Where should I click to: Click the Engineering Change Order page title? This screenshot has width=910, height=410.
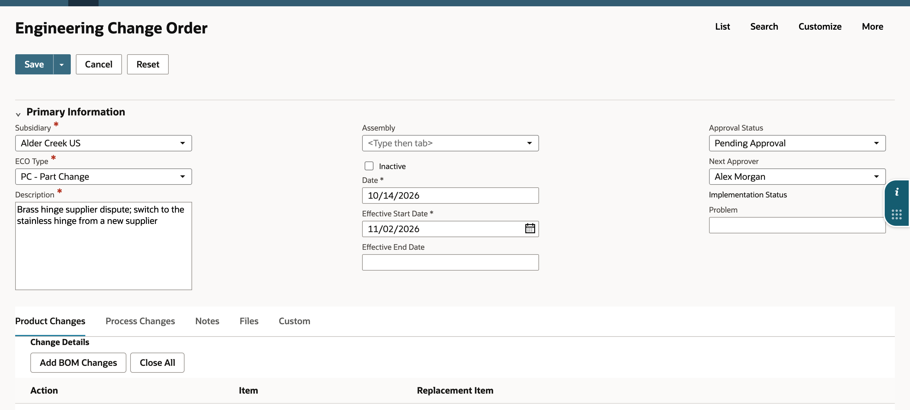[x=111, y=28]
